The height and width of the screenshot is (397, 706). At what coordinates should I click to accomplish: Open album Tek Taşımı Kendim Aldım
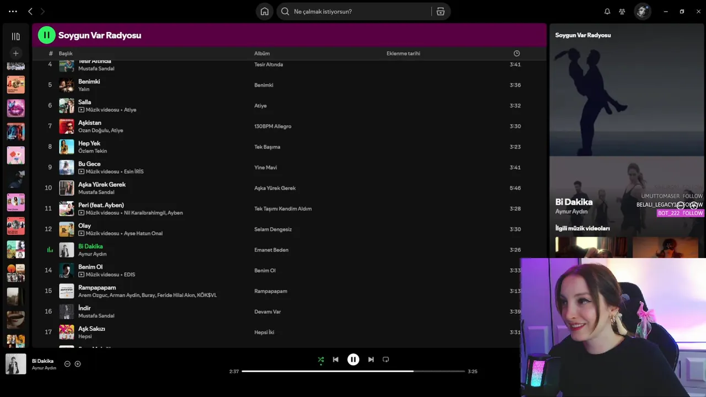[283, 208]
